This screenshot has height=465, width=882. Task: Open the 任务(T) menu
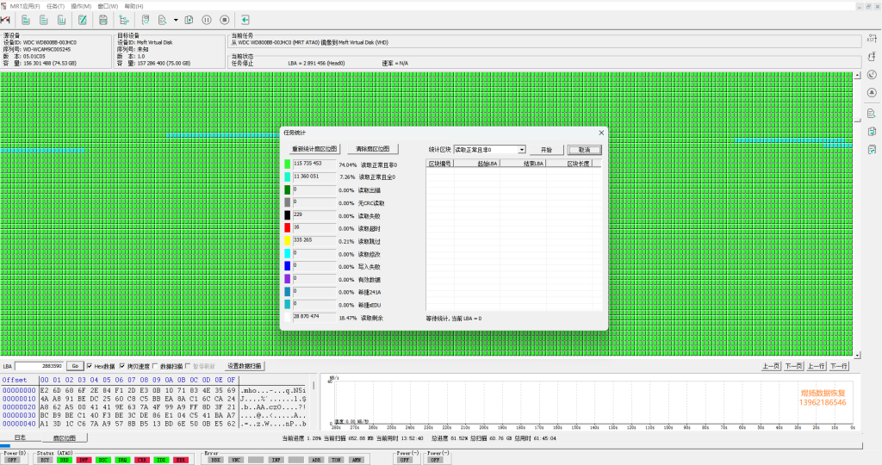point(55,6)
